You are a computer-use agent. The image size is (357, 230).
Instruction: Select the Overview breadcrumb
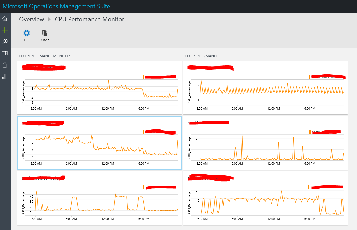tap(31, 19)
